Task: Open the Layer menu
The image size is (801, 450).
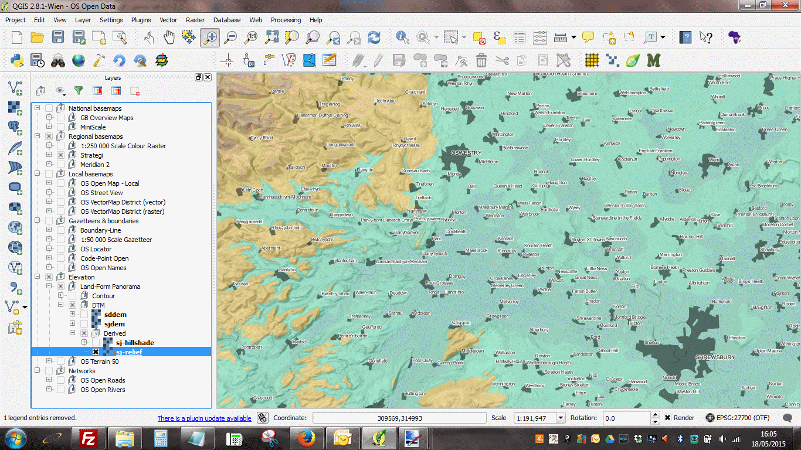Action: (x=83, y=19)
